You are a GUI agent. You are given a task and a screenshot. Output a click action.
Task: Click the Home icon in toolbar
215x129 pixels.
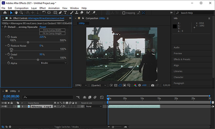pos(5,13)
